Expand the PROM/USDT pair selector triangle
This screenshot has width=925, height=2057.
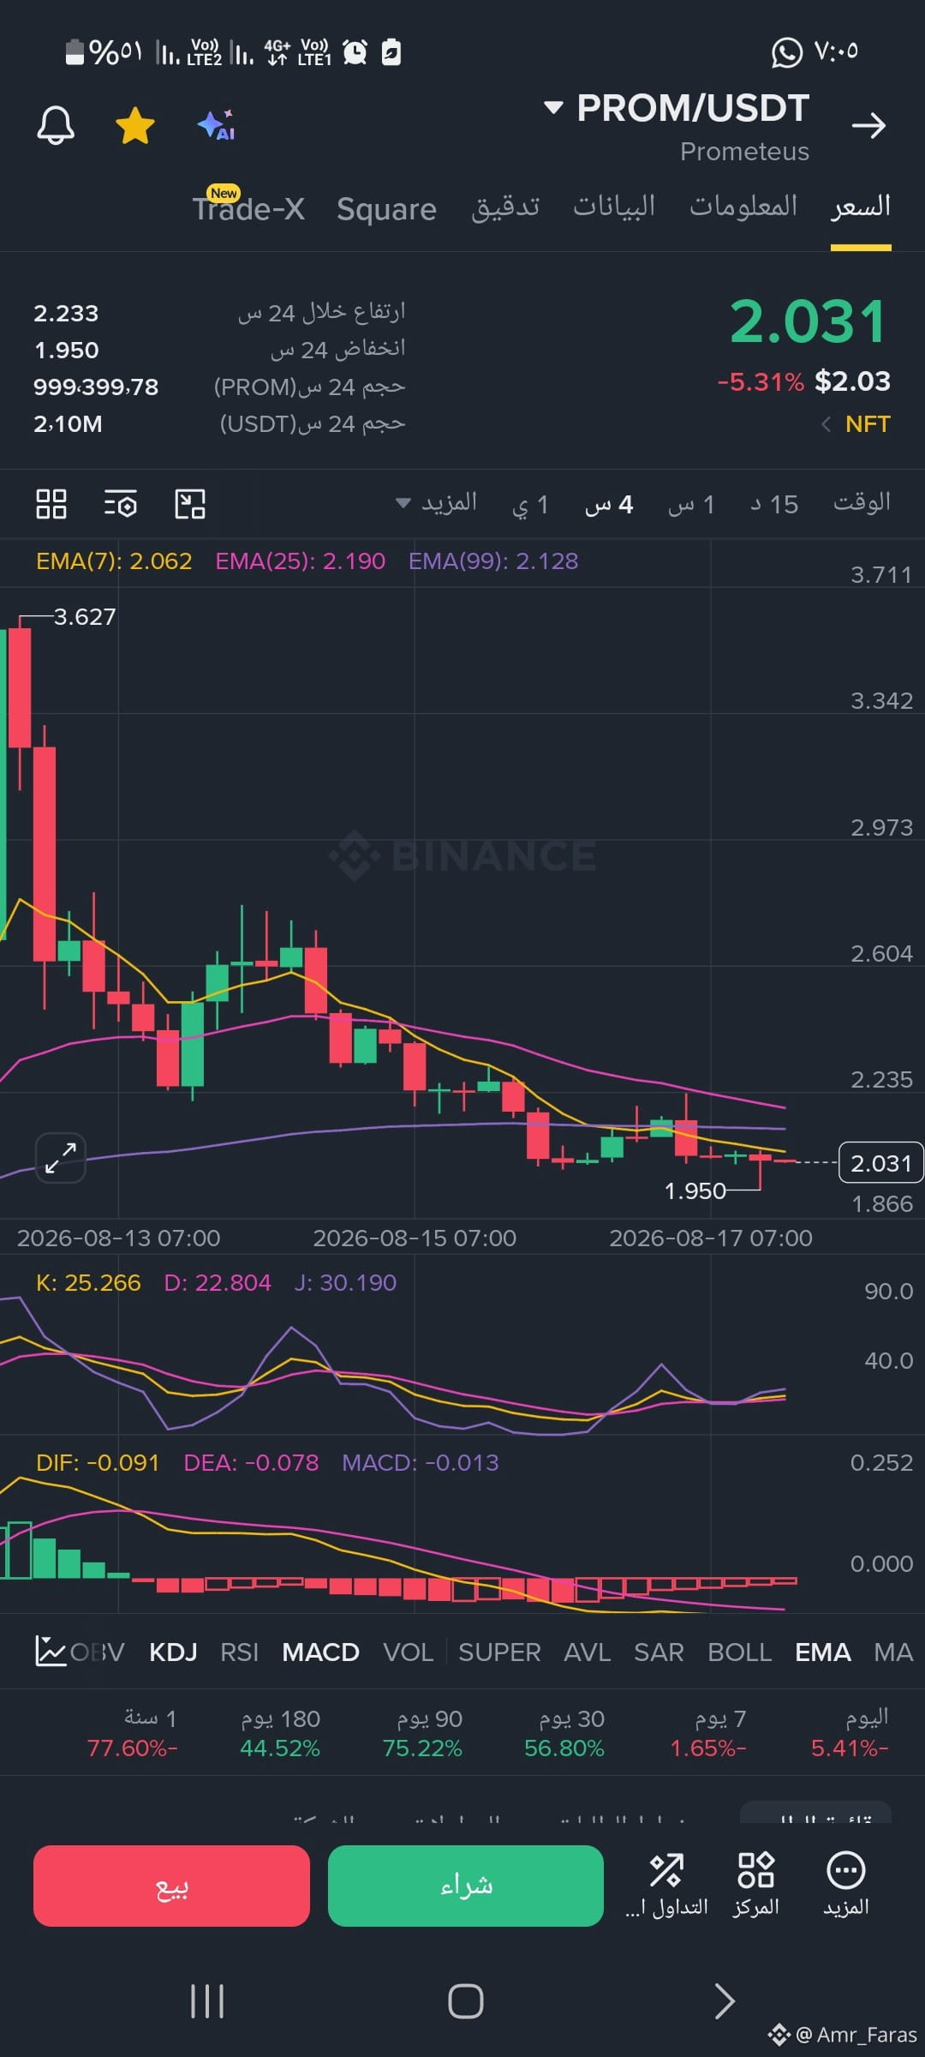(x=553, y=108)
